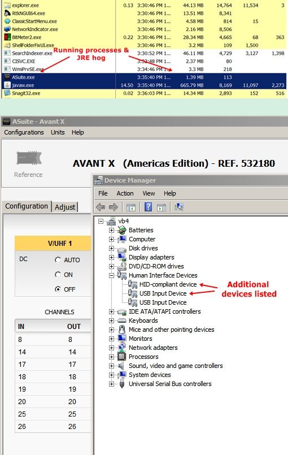
Task: Collapse the Human Interface Devices node
Action: 111,275
